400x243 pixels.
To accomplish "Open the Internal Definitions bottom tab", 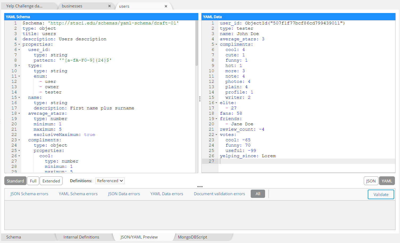I will point(81,237).
